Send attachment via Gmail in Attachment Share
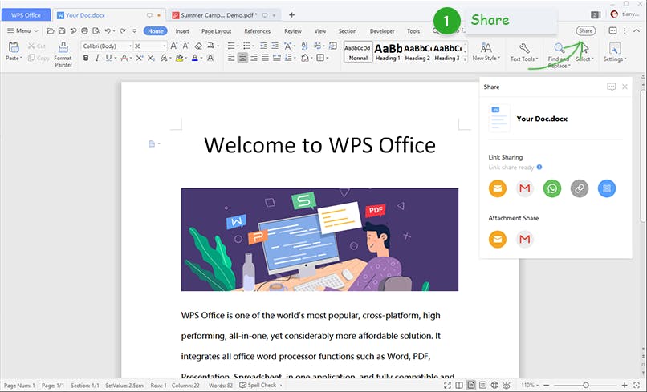 pyautogui.click(x=524, y=239)
